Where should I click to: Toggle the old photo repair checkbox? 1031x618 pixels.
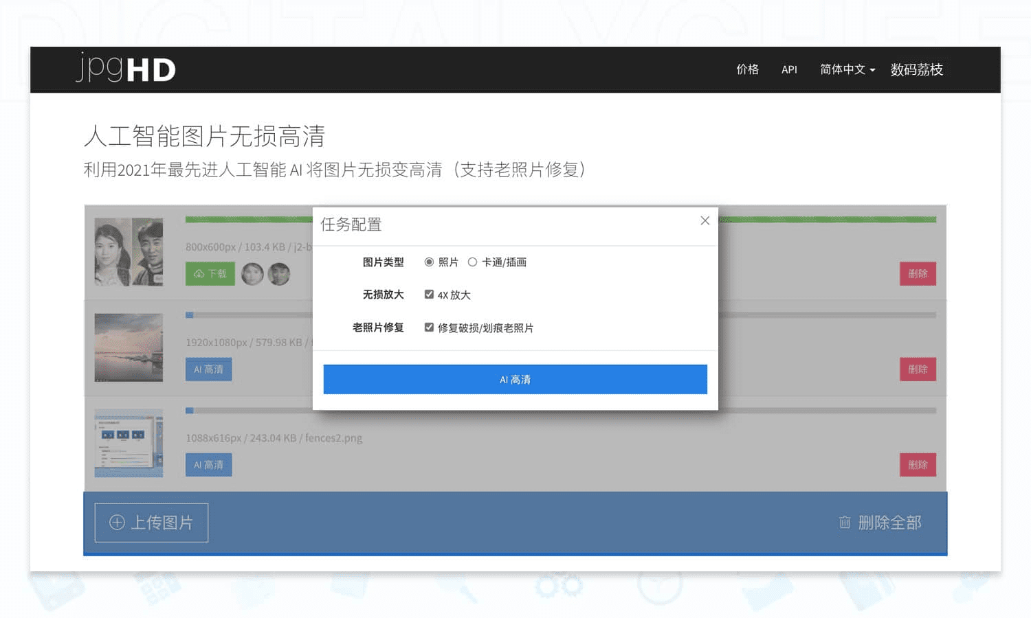(429, 328)
